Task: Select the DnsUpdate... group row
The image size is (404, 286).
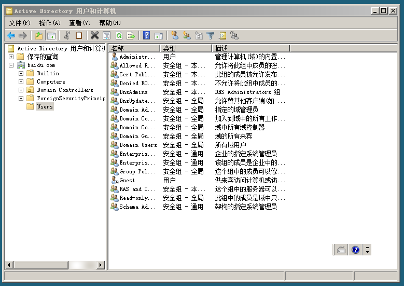Action: [198, 101]
